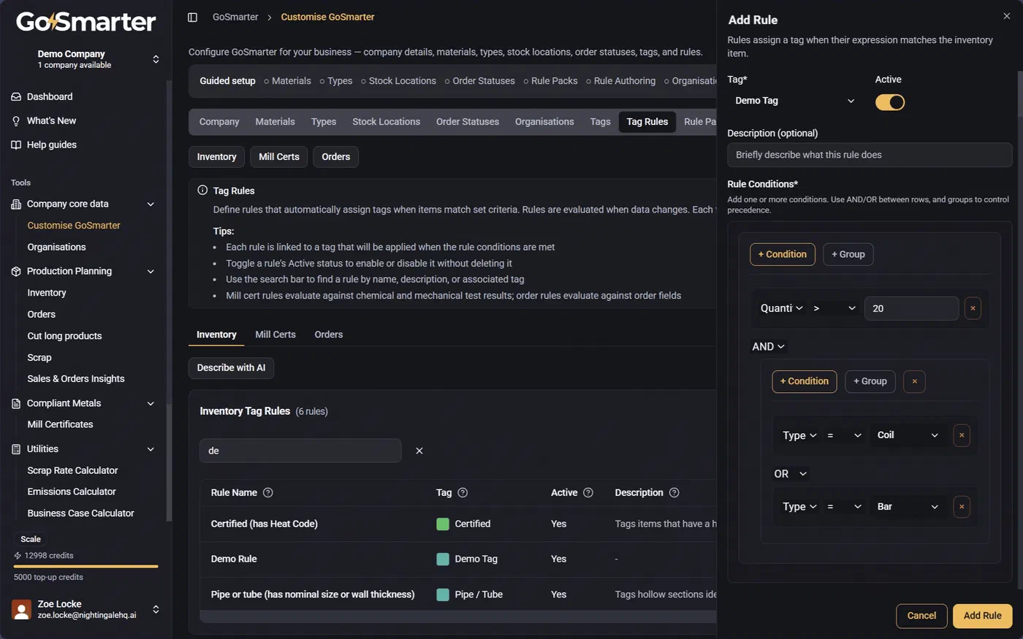This screenshot has width=1023, height=639.
Task: Collapse the Compliant Metals section
Action: [151, 404]
